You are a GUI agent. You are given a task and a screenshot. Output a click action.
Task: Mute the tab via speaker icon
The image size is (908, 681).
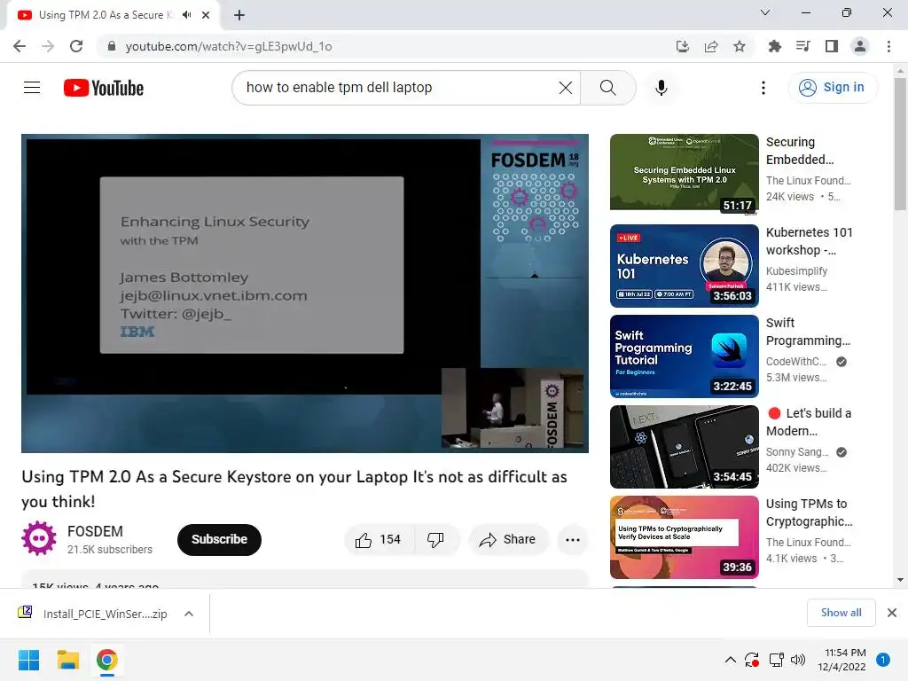(186, 15)
